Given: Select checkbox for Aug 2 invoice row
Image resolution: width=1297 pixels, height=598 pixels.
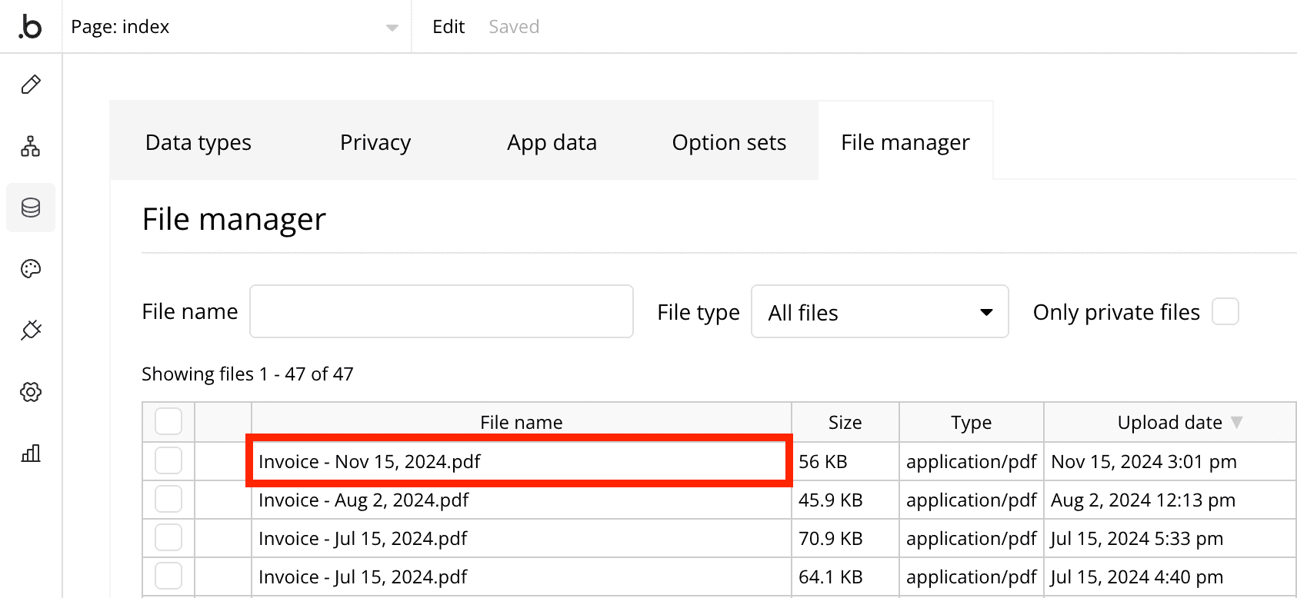Looking at the screenshot, I should [x=168, y=500].
